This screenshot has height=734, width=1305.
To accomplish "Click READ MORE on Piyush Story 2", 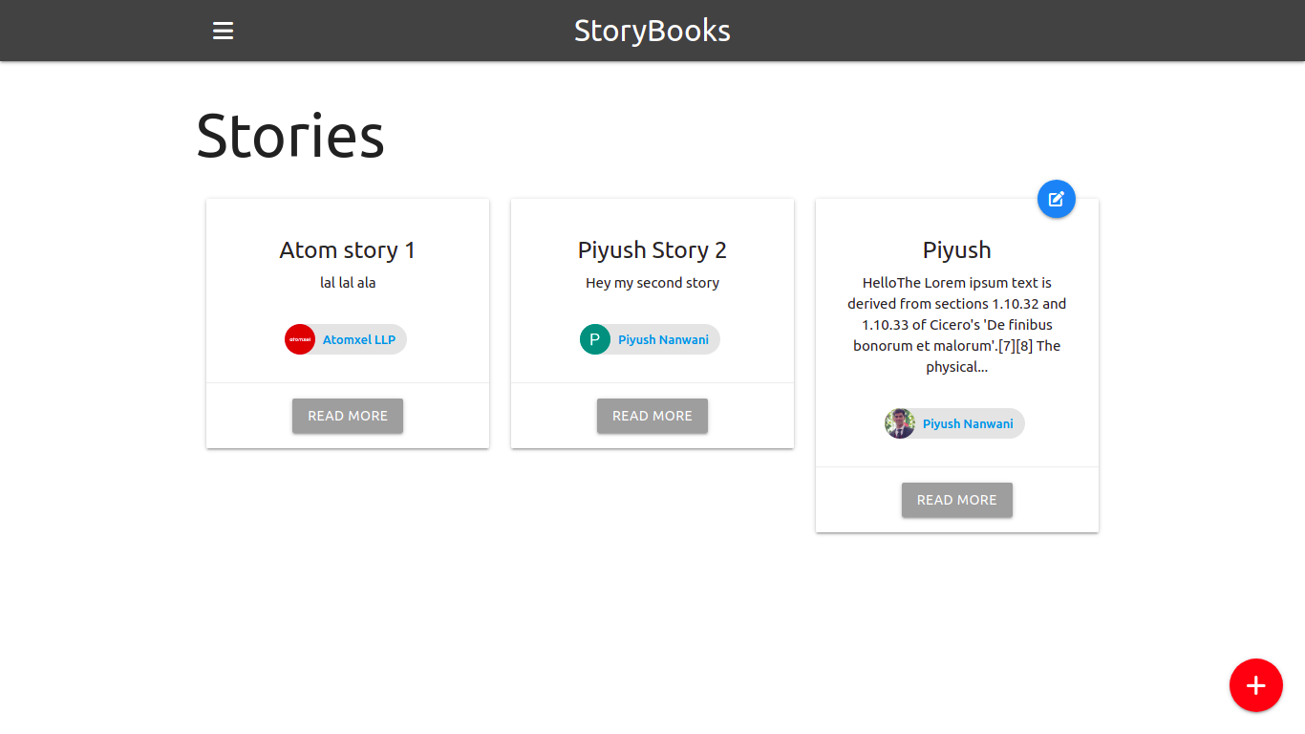I will (652, 416).
